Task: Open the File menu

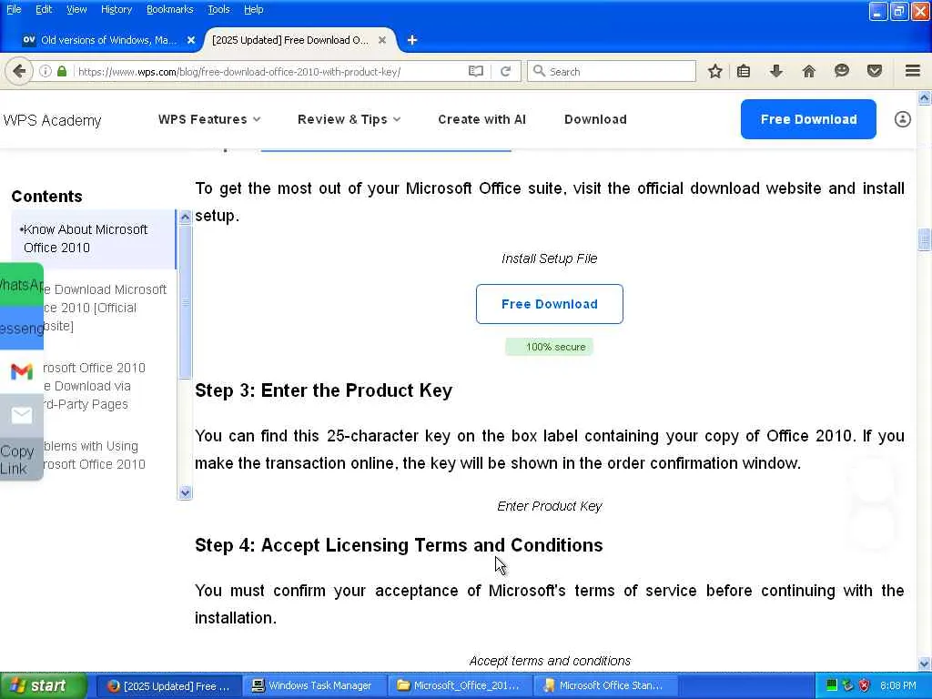Action: [14, 9]
